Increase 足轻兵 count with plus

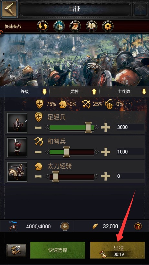click(106, 127)
